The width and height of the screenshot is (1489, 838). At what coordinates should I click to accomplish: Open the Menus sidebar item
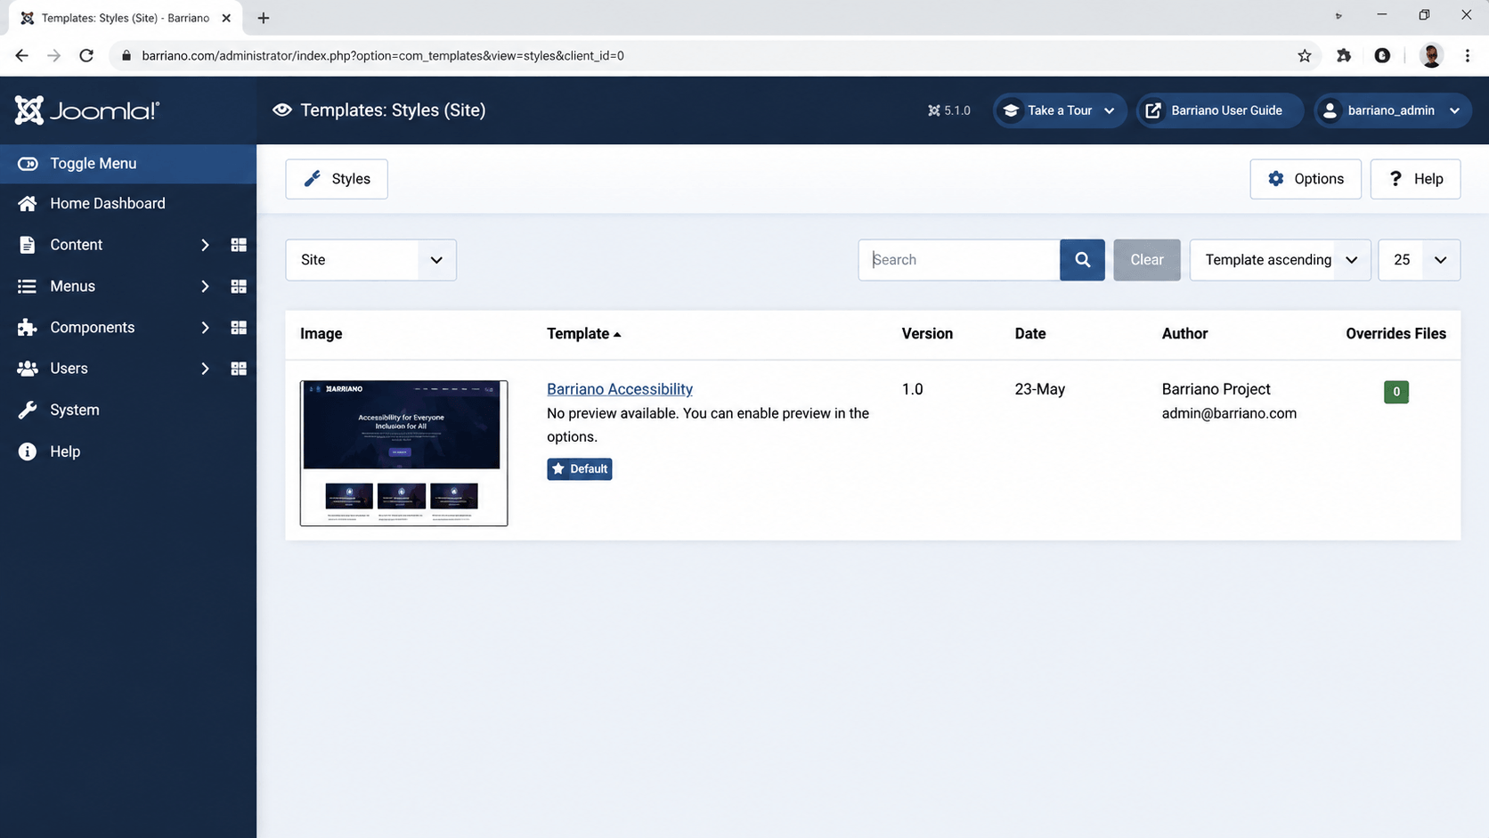tap(72, 287)
